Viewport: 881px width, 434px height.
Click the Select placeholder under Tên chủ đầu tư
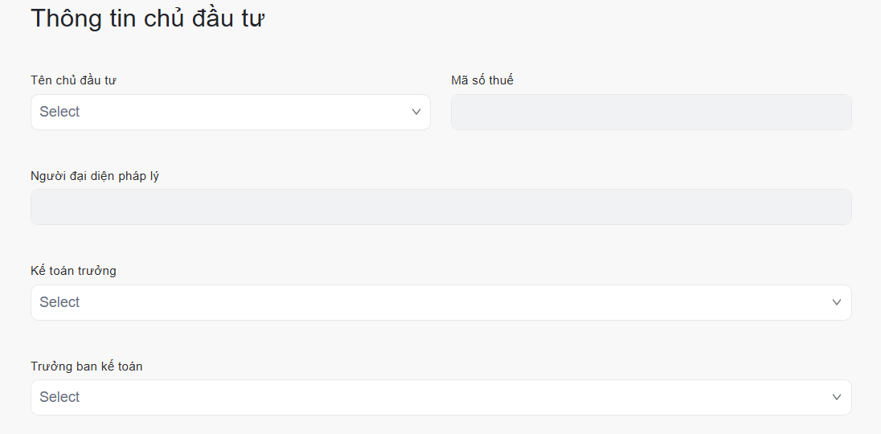coord(59,112)
